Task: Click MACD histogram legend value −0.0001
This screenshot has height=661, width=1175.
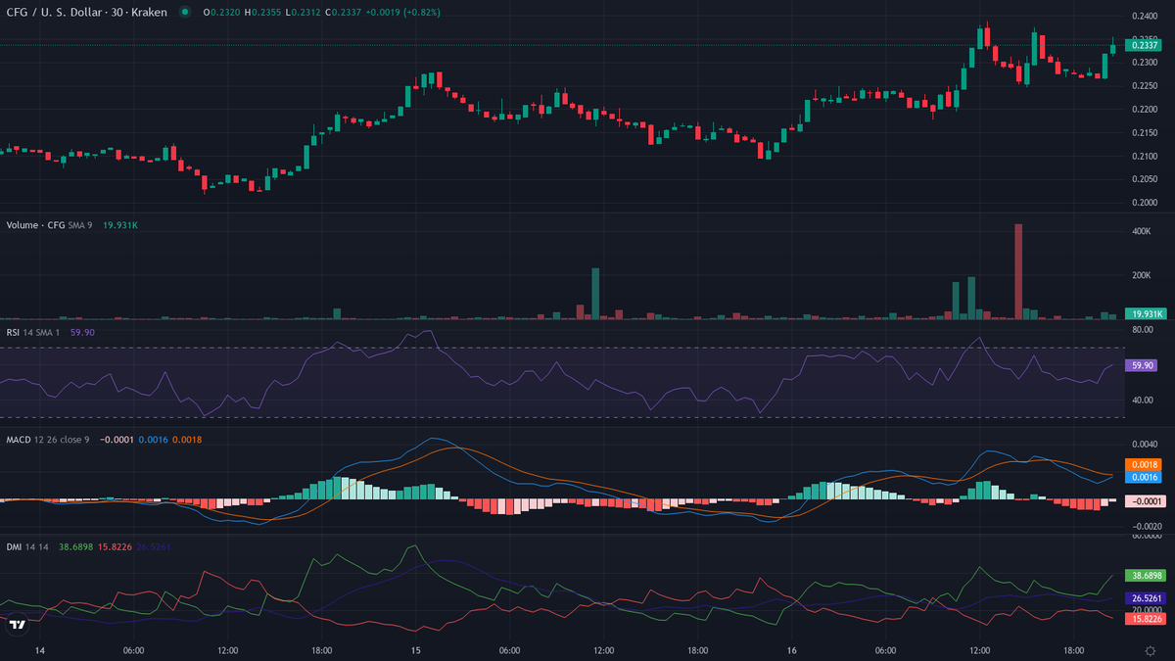Action: [x=117, y=439]
